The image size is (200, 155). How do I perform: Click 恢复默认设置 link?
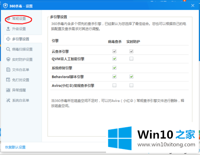coord(15,147)
